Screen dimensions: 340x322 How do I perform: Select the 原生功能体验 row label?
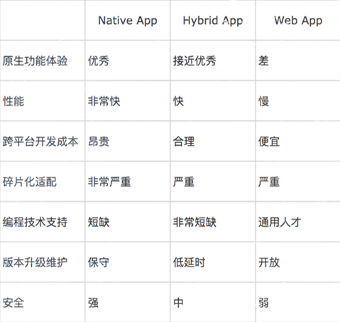click(x=35, y=60)
